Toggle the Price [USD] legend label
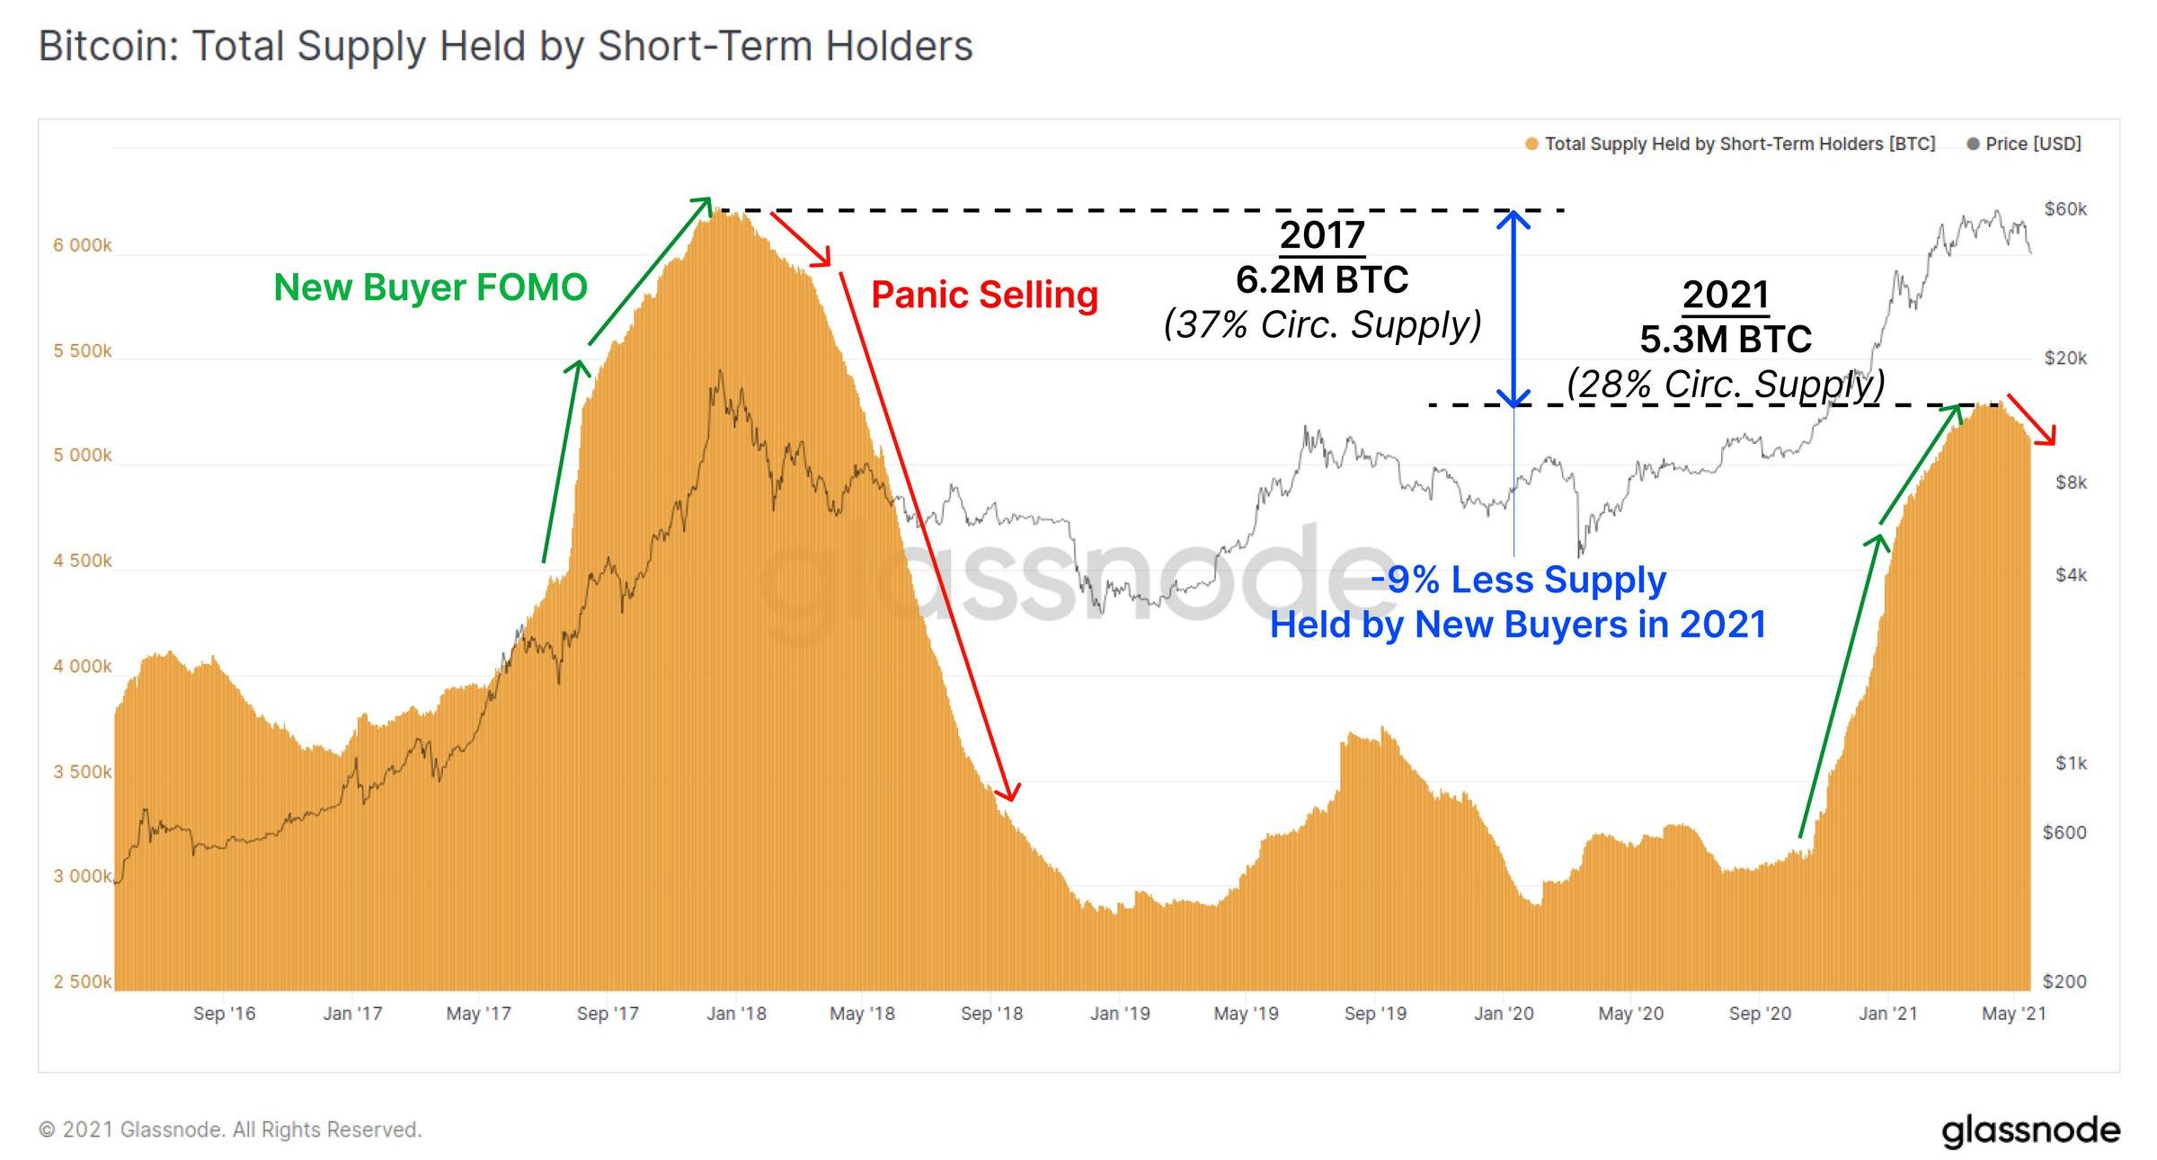The image size is (2157, 1160). point(2033,144)
